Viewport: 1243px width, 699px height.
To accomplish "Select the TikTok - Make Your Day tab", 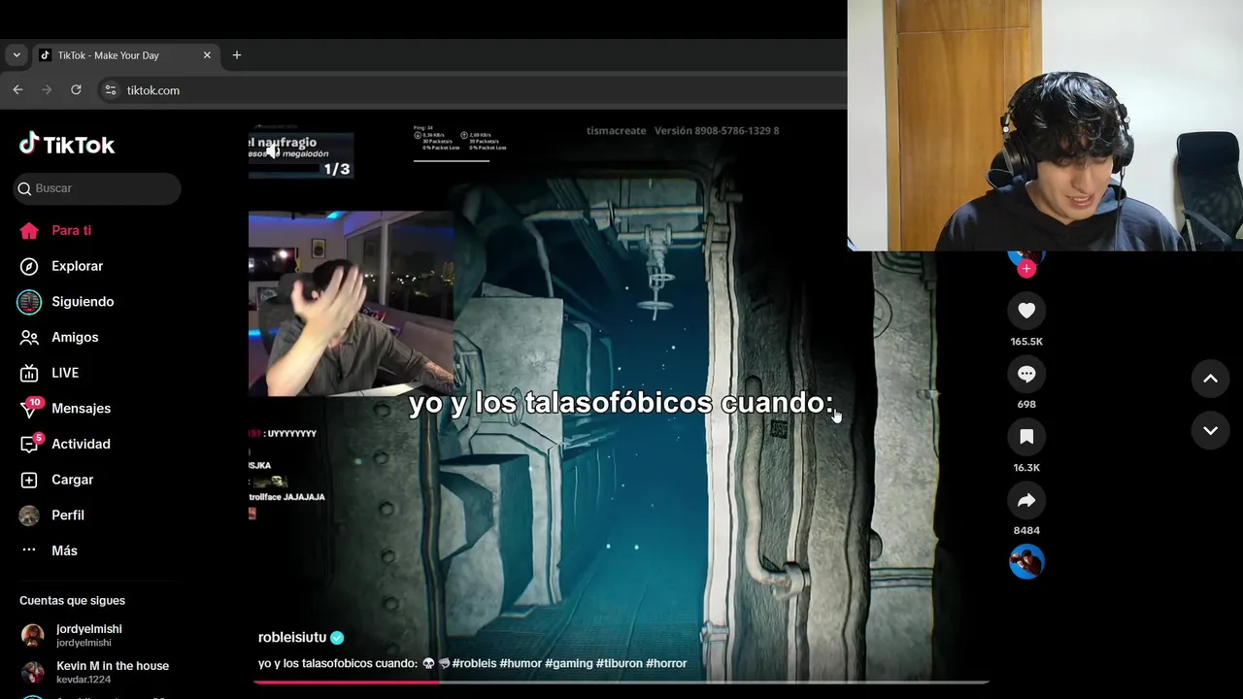I will [124, 55].
